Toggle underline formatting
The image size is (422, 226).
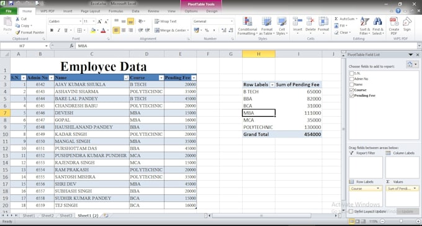(x=66, y=30)
